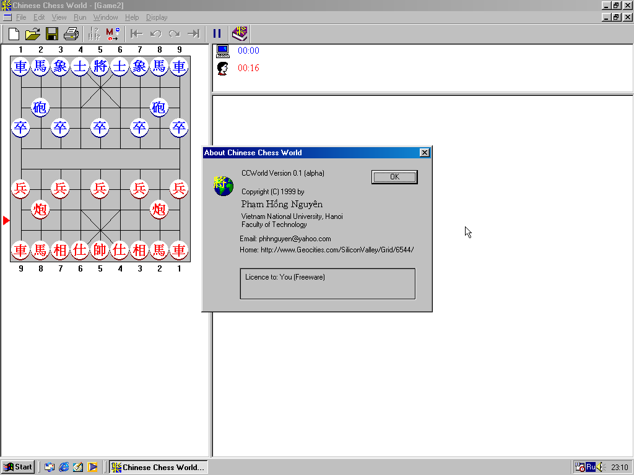Screen dimensions: 634x475
Task: Open the Edit menu
Action: tap(39, 17)
